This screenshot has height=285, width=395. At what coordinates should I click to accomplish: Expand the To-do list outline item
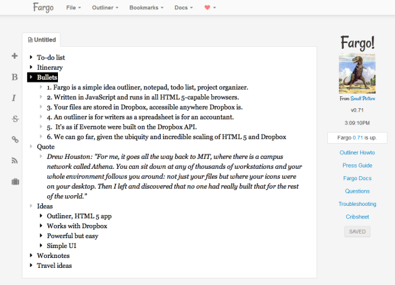click(31, 57)
